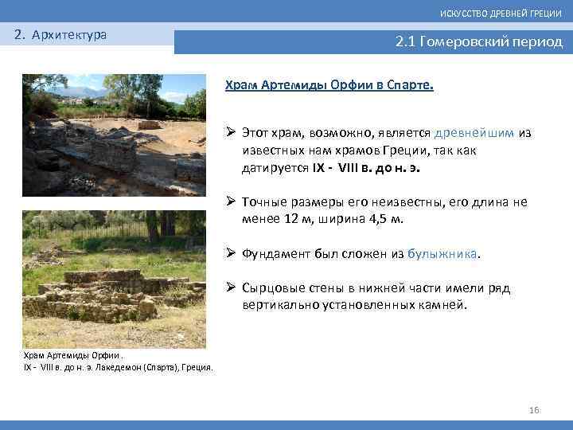
Task: Click the section title '2. Архитектура'
Action: (x=60, y=35)
